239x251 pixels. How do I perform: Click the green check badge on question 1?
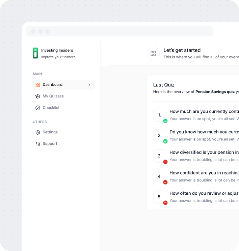[165, 121]
